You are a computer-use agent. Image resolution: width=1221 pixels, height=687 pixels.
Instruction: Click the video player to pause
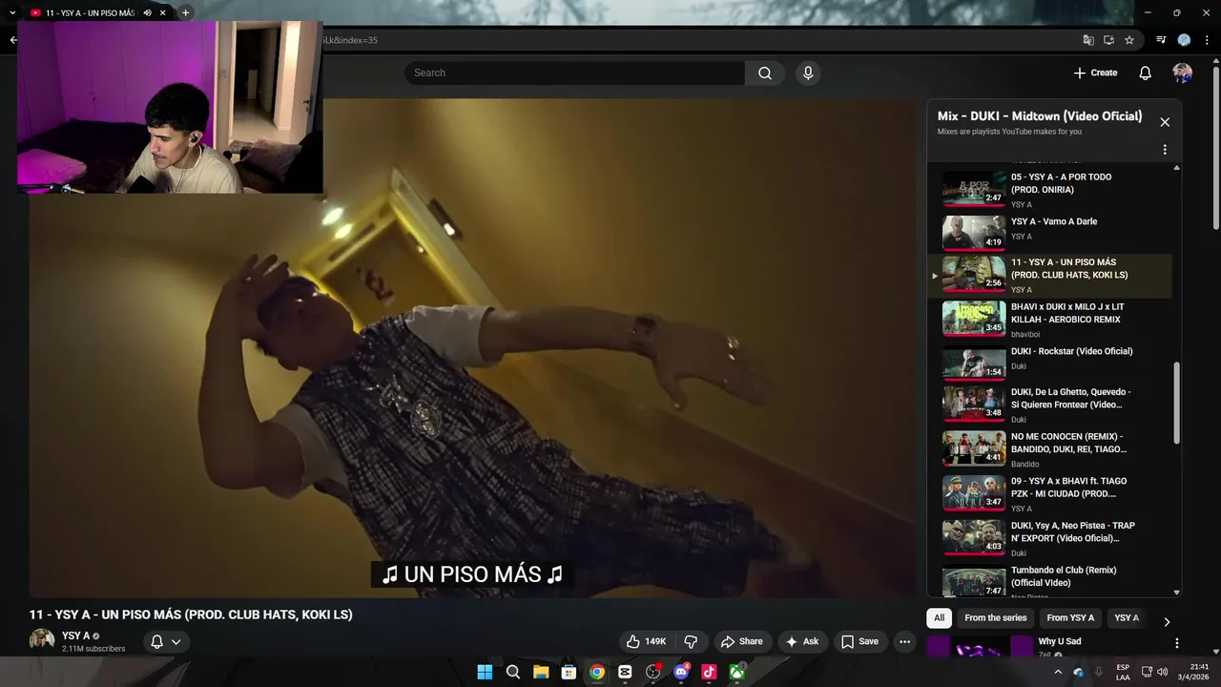point(472,348)
